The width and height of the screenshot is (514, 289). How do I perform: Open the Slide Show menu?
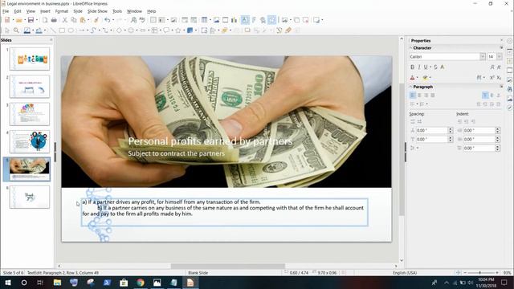[x=97, y=11]
